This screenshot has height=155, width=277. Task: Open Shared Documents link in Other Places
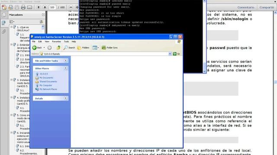coord(48,81)
